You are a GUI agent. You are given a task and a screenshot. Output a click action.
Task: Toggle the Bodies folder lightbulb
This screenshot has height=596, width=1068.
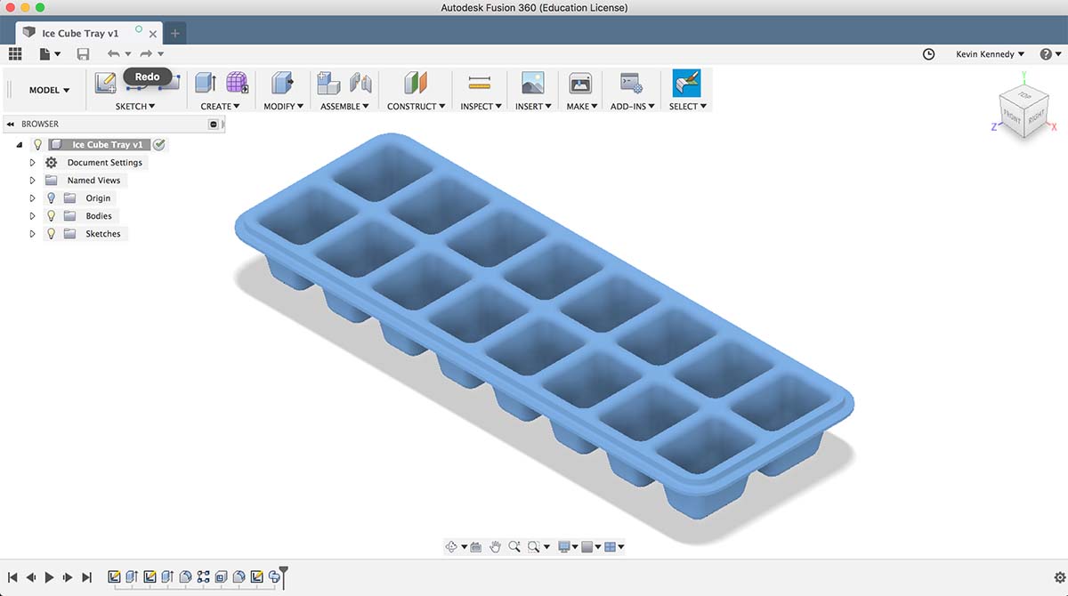51,215
